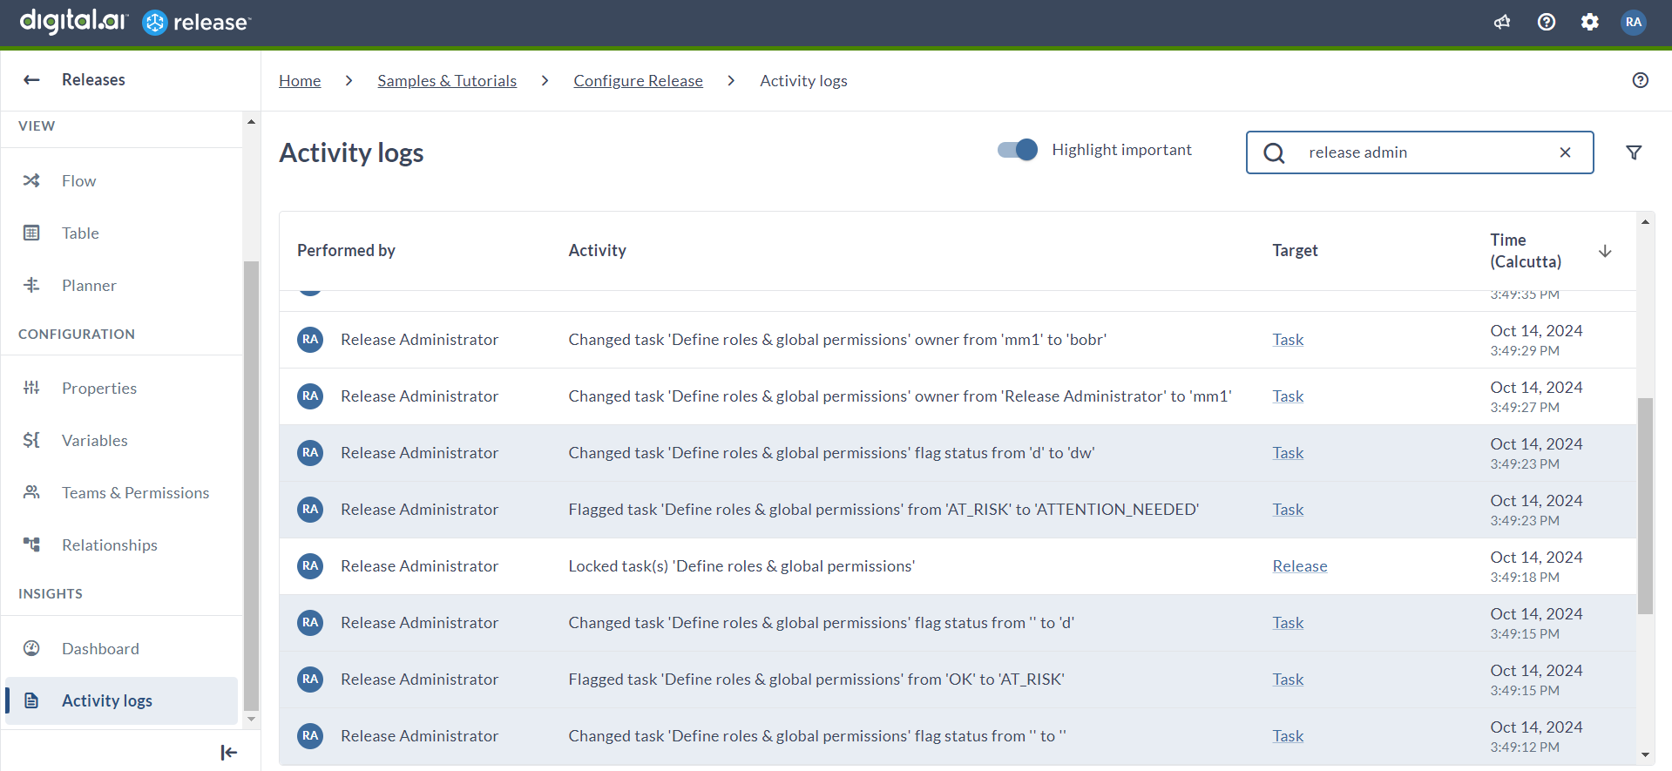Open Task link for 'AT_RISK' to 'ATTENTION_NEEDED' row
1672x771 pixels.
pos(1288,510)
